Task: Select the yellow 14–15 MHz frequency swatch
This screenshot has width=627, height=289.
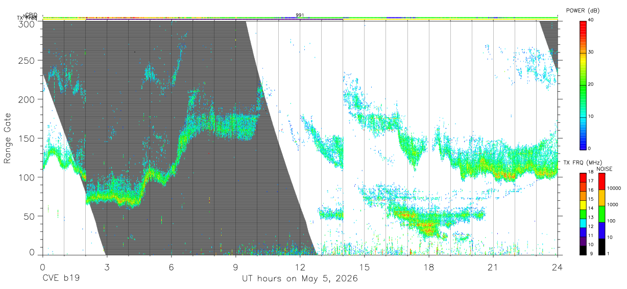Action: click(583, 205)
